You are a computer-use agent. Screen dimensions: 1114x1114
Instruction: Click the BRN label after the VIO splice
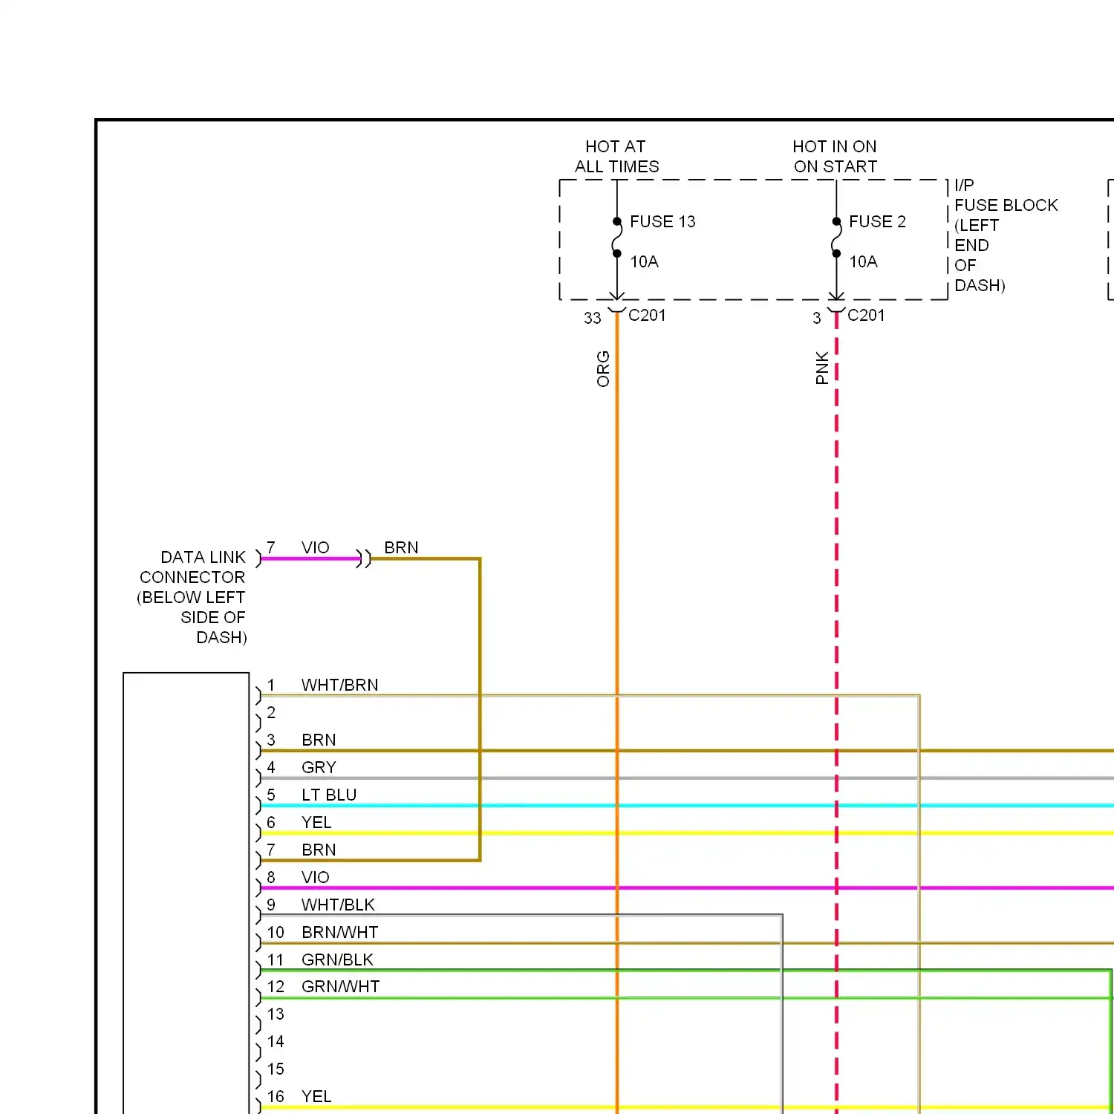[x=401, y=547]
